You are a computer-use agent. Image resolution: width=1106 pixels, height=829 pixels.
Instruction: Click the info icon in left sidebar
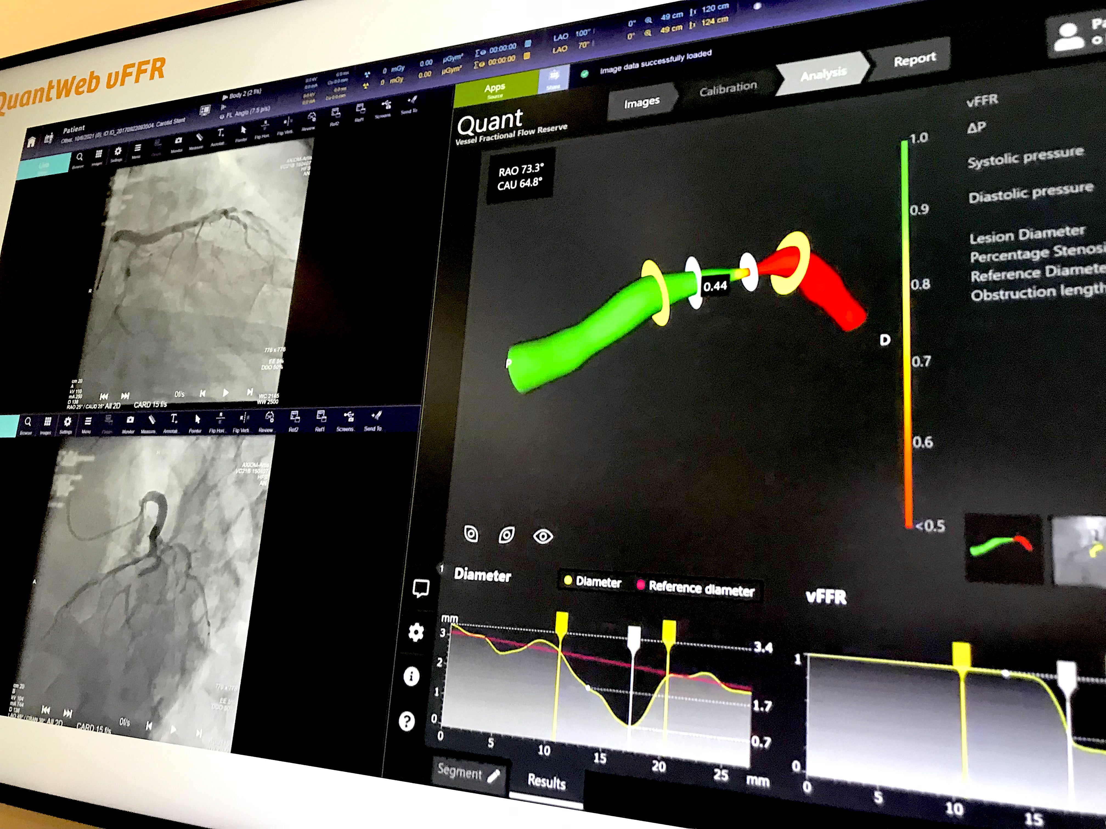point(411,677)
